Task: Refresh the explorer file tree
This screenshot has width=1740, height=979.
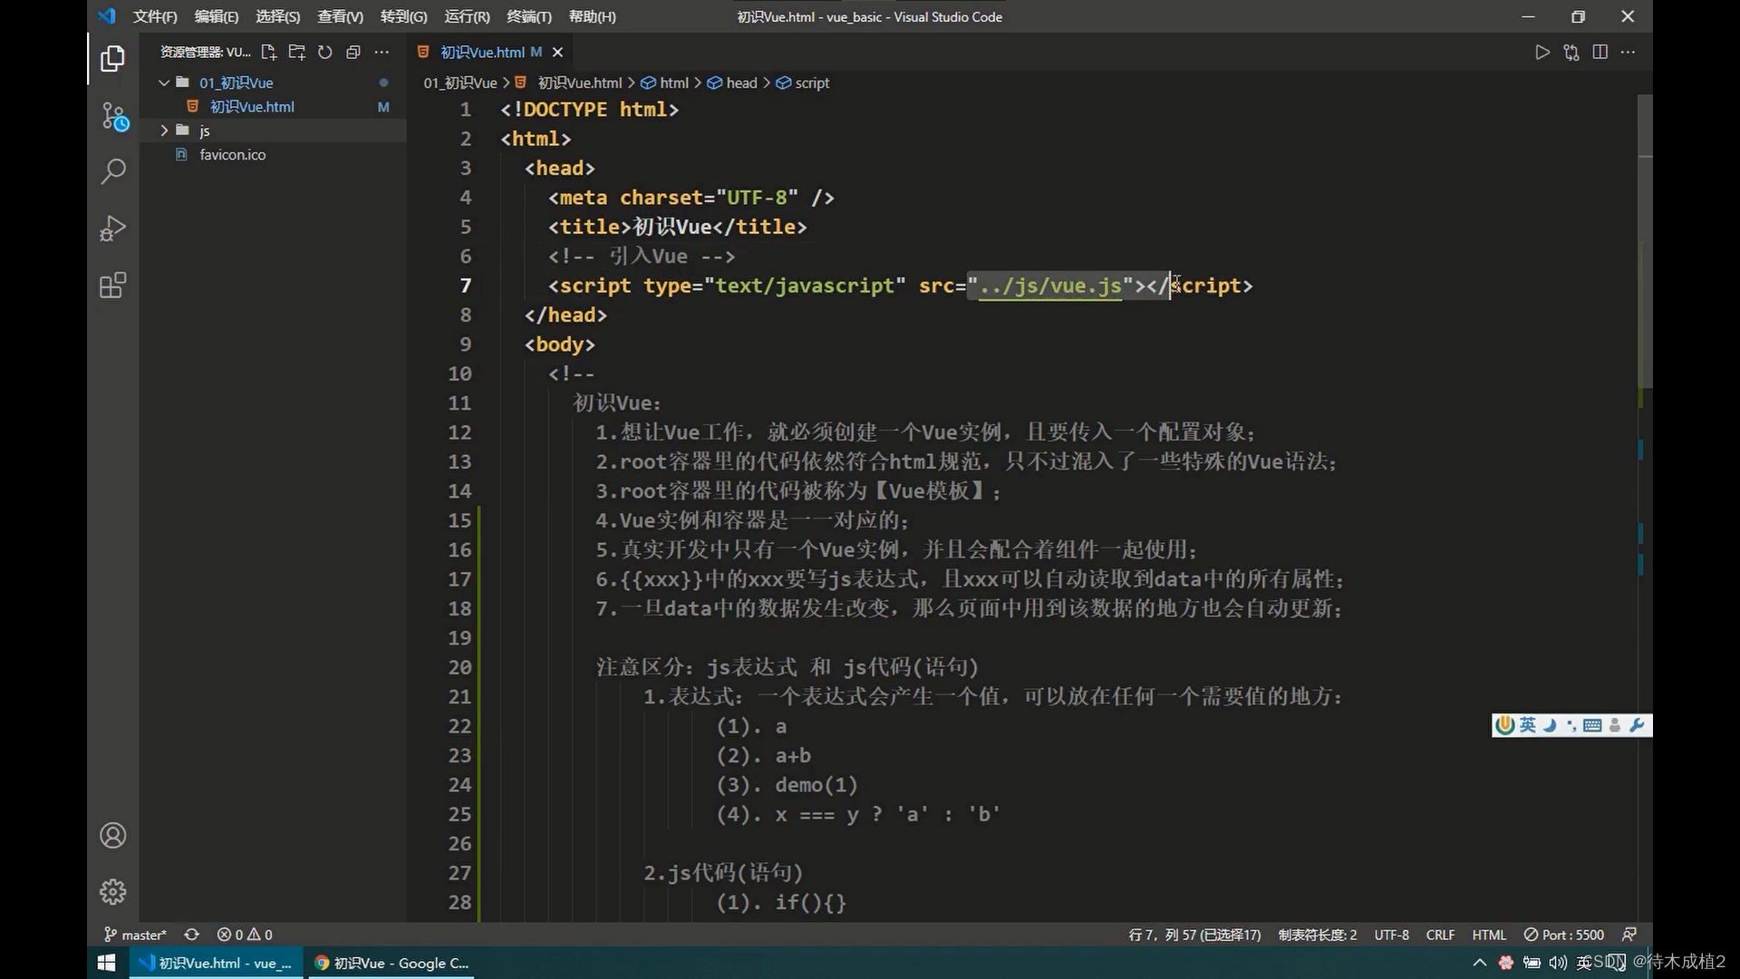Action: (325, 53)
